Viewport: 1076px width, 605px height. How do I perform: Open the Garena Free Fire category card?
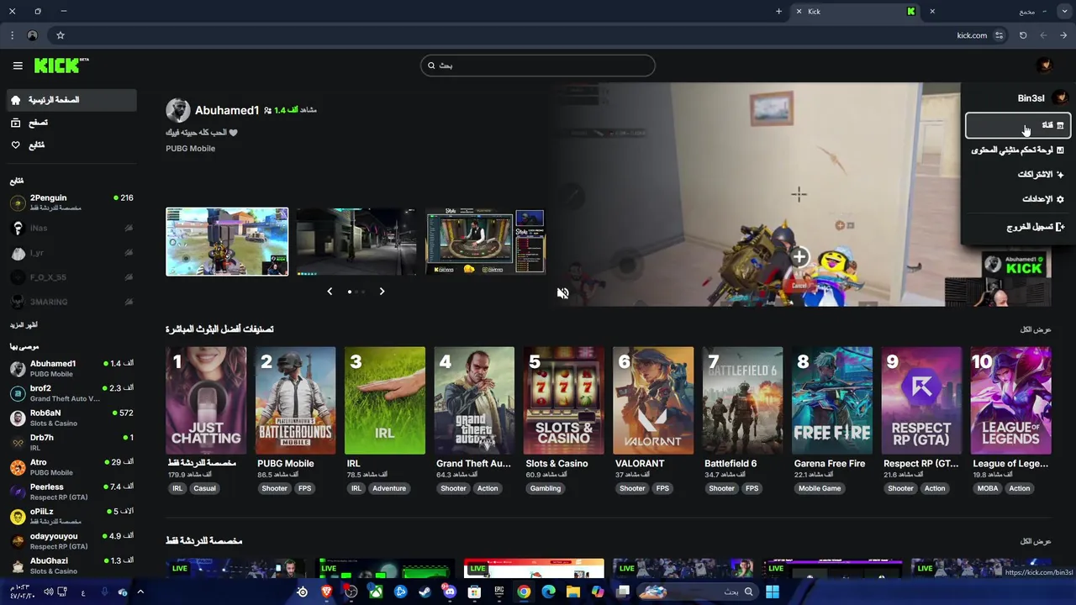tap(832, 401)
